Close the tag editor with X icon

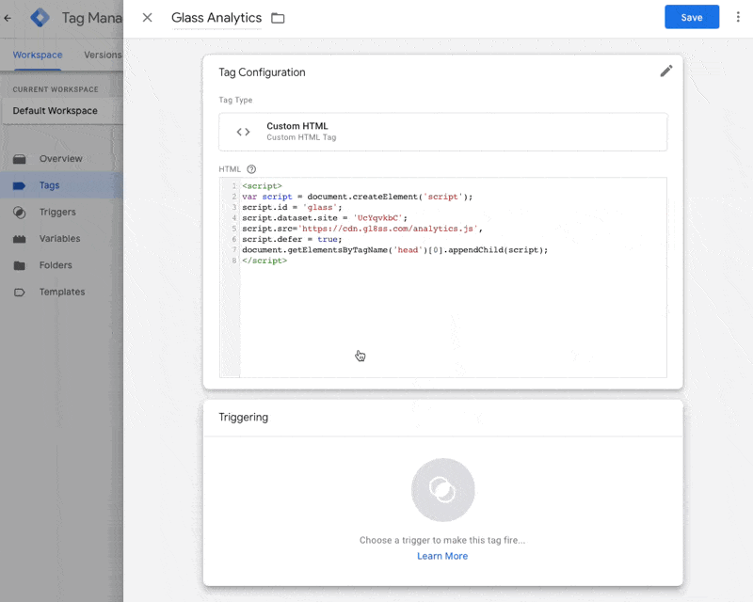click(x=147, y=18)
